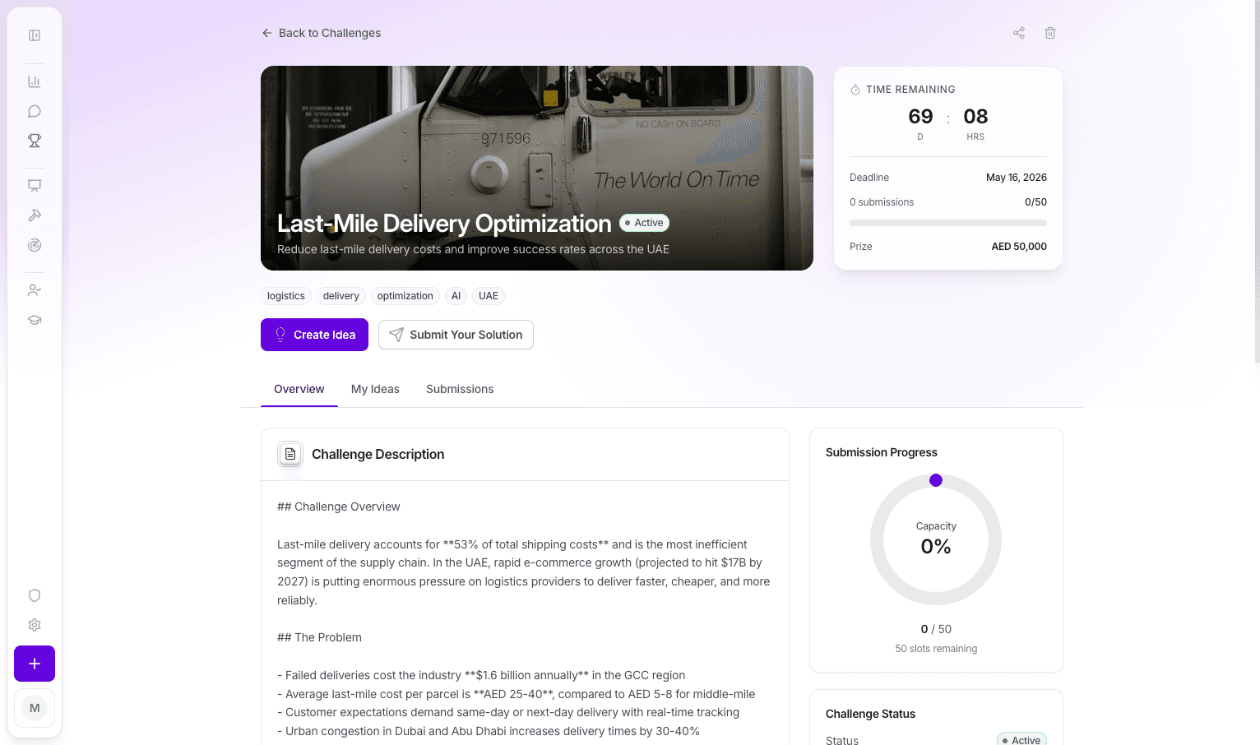Open the hammer tools icon in sidebar

coord(35,215)
